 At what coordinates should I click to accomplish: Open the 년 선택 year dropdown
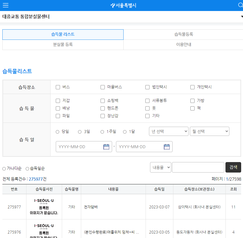point(169,131)
